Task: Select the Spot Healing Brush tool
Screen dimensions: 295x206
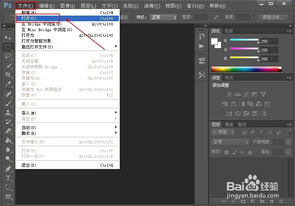Action: click(8, 94)
